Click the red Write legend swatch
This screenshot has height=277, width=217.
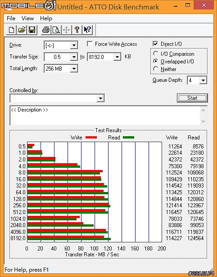[x=91, y=138]
